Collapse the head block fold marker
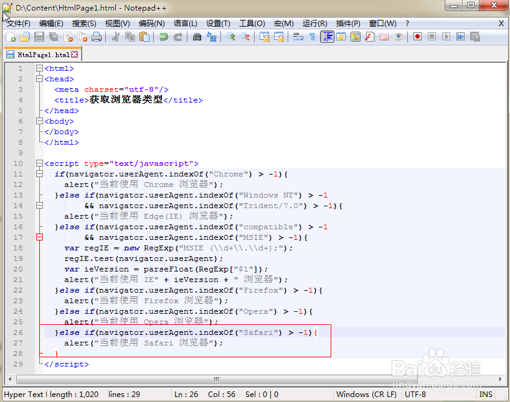 (39, 79)
